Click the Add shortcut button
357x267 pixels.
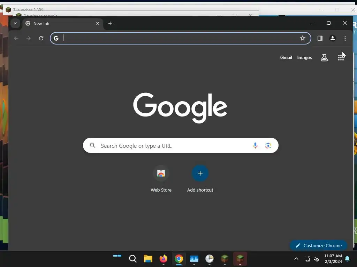tap(200, 179)
